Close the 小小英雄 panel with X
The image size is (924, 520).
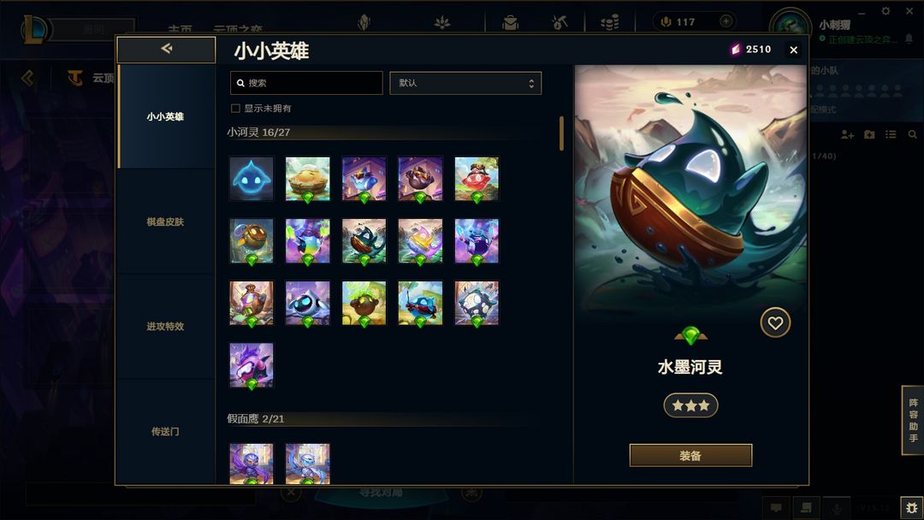pyautogui.click(x=794, y=50)
